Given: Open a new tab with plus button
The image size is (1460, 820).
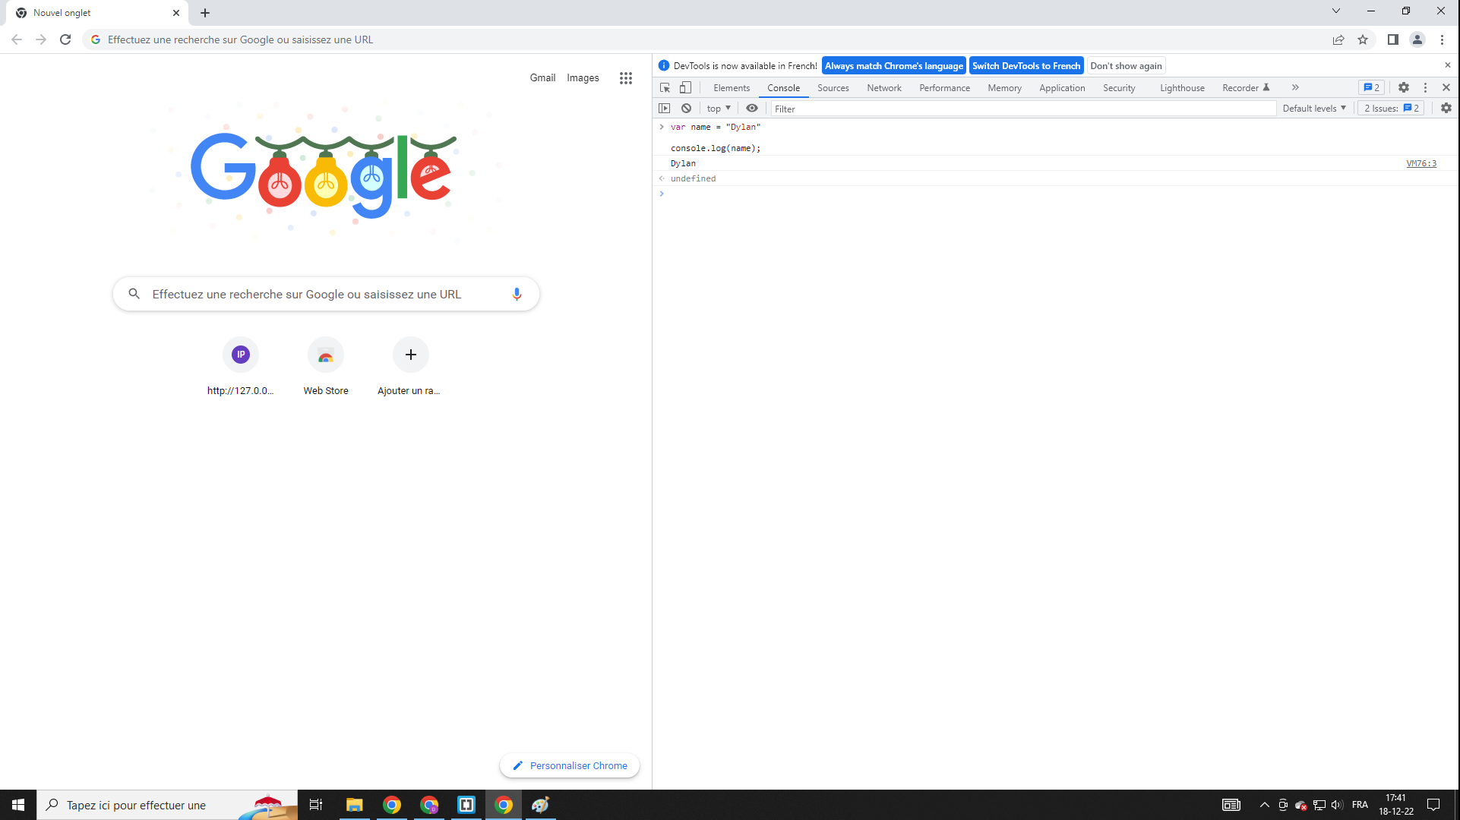Looking at the screenshot, I should 205,13.
